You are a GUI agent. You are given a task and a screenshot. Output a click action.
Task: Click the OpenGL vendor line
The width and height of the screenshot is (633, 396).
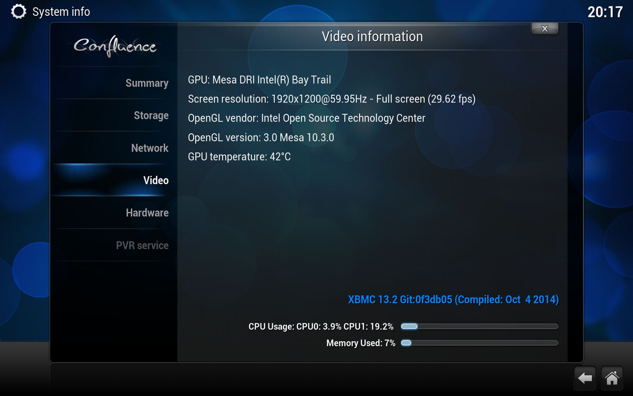[x=307, y=118]
